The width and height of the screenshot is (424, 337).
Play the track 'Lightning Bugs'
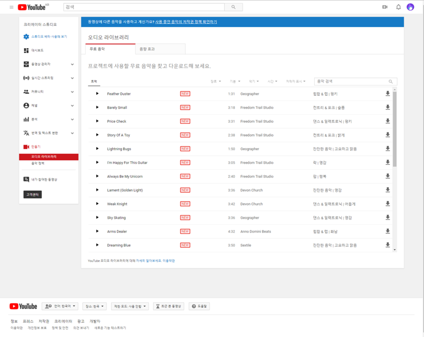(97, 149)
